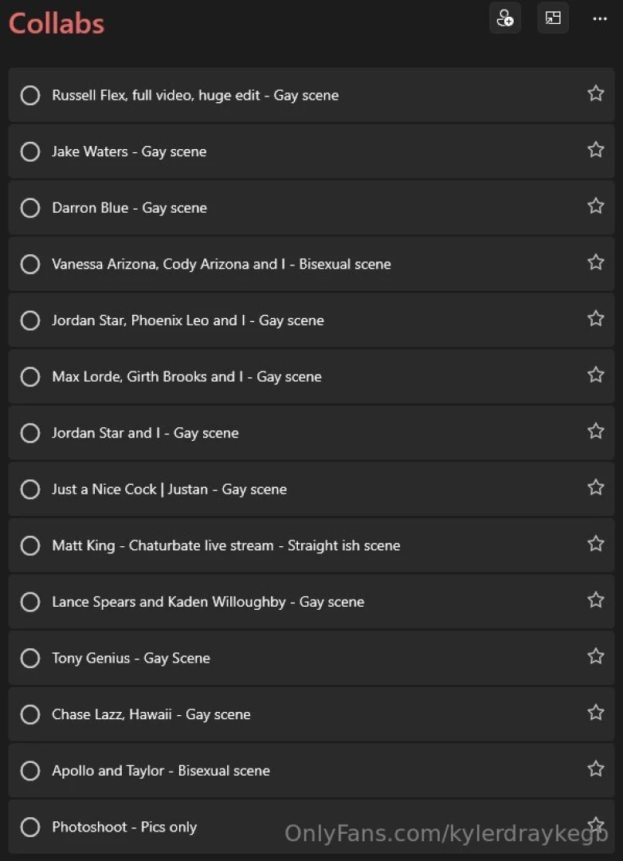
Task: Open the Just a Nice Cock | Justan task
Action: coord(169,489)
